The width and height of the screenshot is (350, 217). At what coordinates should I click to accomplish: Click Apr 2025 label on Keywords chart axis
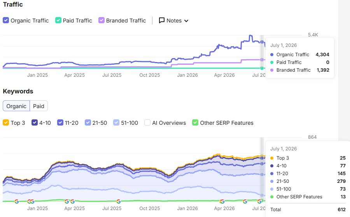coord(74,208)
